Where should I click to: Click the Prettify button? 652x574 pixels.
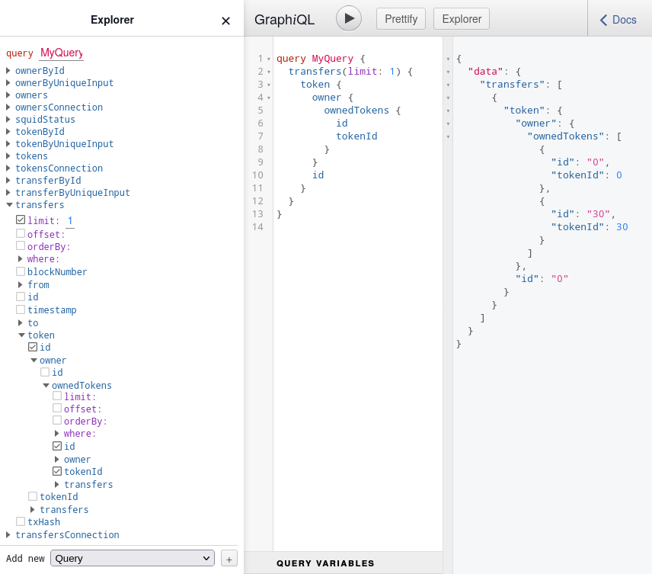point(401,19)
